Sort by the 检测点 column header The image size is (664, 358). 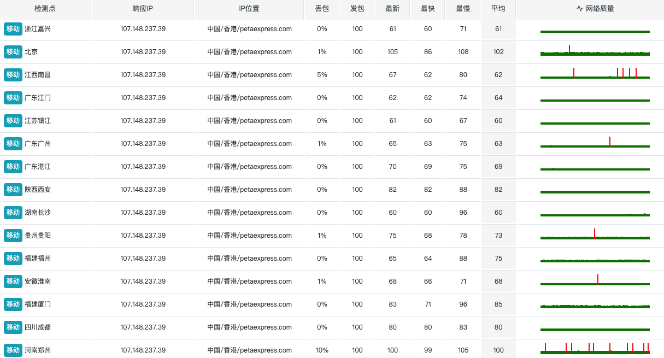point(45,9)
